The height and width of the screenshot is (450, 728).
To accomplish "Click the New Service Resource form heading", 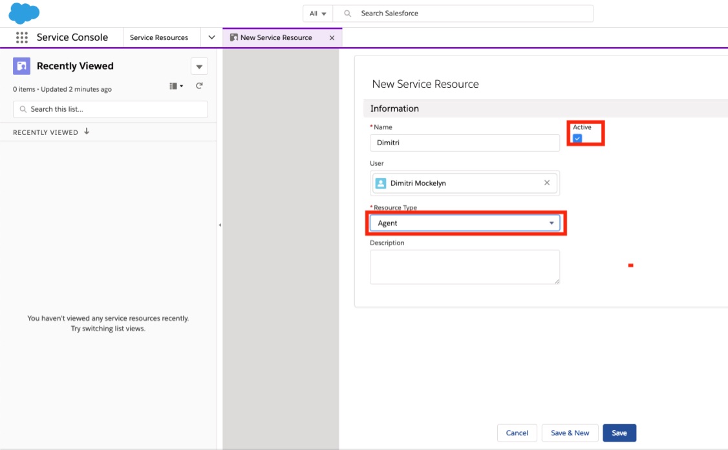I will [425, 84].
